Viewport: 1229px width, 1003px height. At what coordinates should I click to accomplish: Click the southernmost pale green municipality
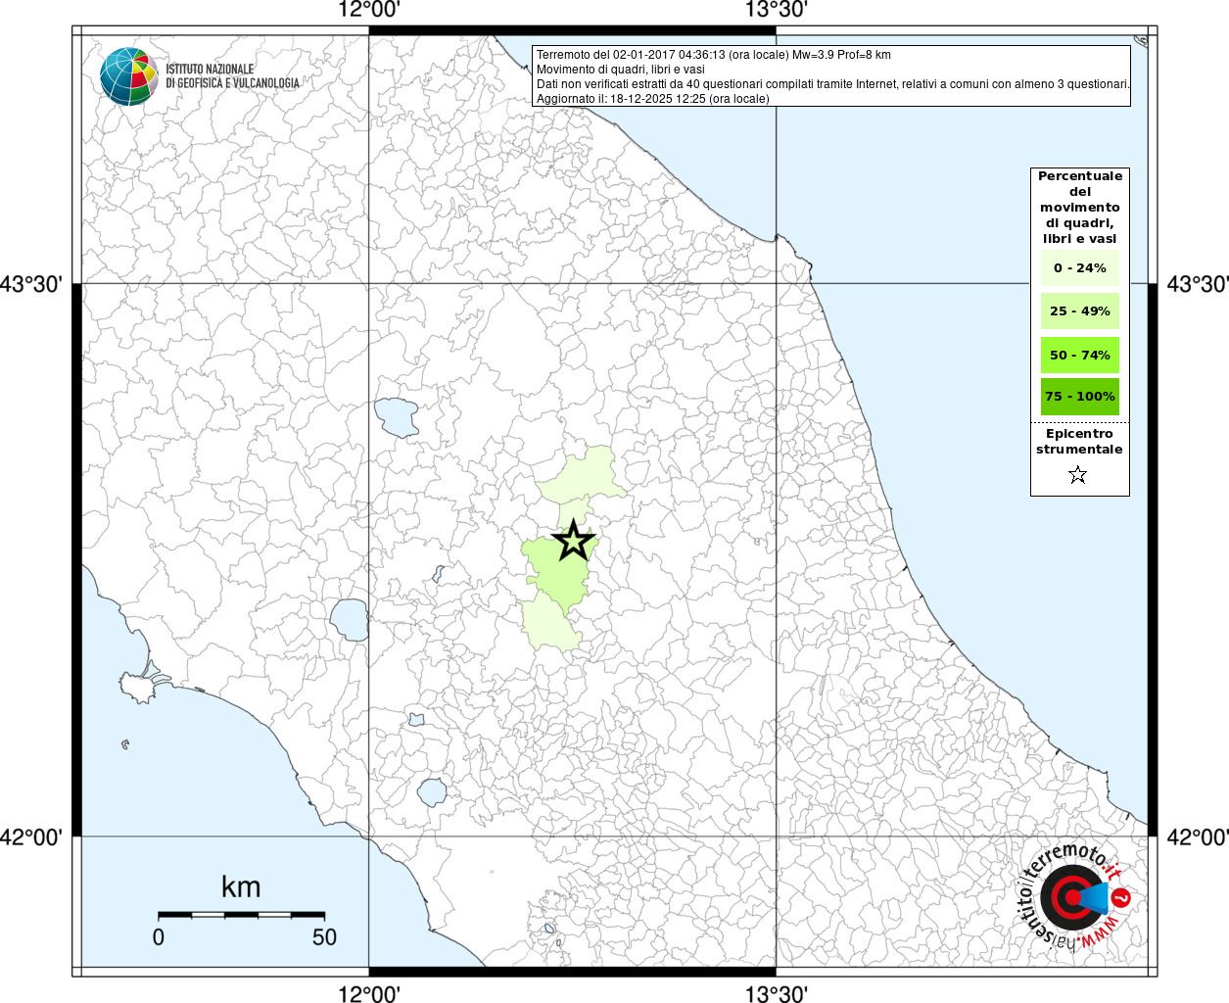pyautogui.click(x=548, y=624)
